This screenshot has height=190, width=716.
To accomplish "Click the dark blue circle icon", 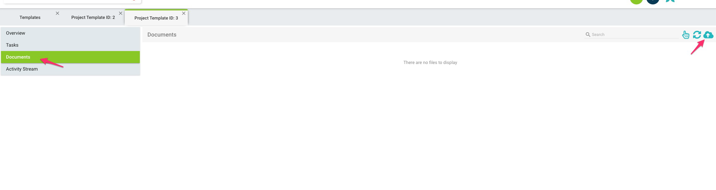I will 653,1.
